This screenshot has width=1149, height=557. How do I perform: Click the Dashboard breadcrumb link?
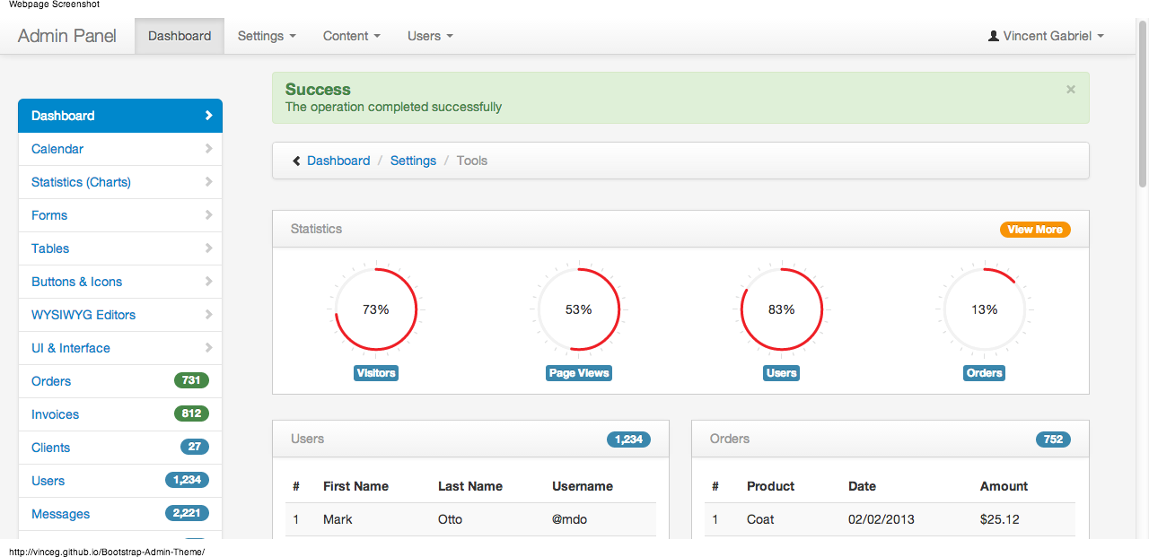point(338,161)
